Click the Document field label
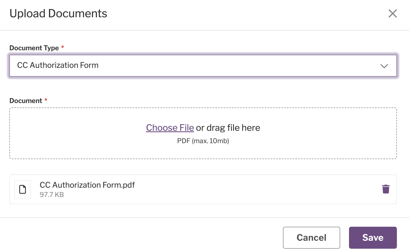The height and width of the screenshot is (252, 409). point(26,101)
